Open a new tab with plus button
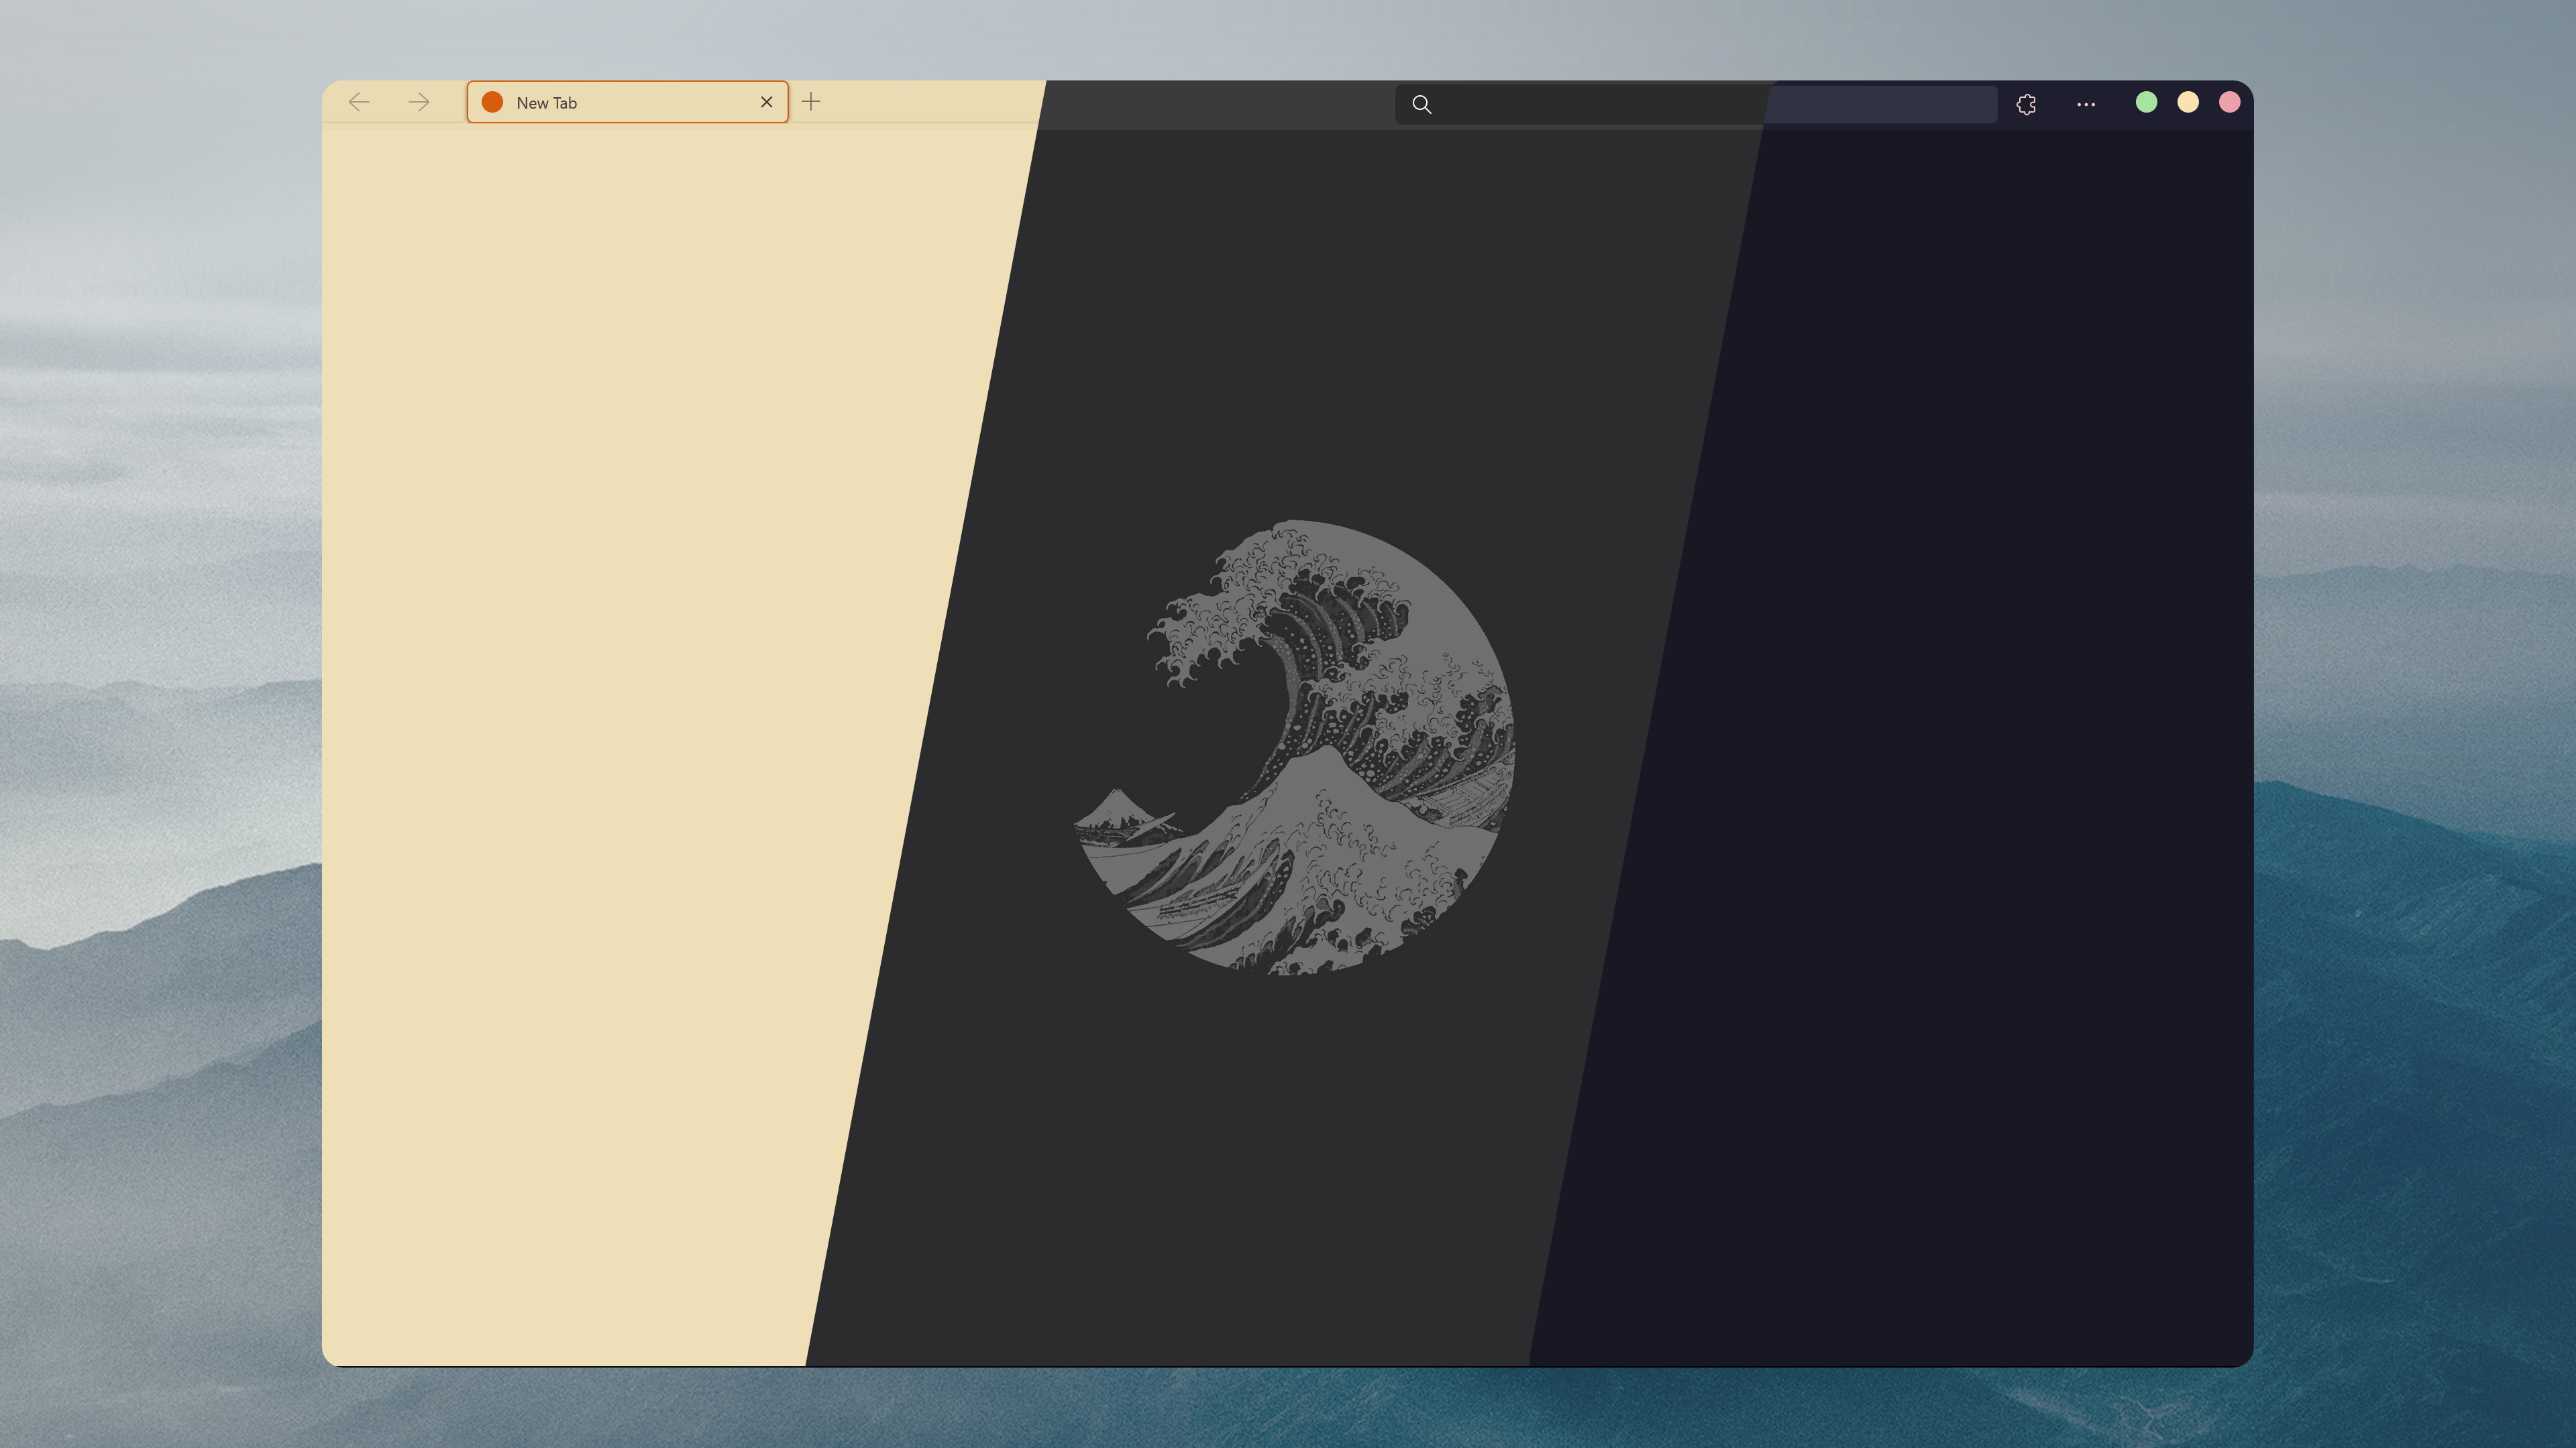 (x=811, y=102)
